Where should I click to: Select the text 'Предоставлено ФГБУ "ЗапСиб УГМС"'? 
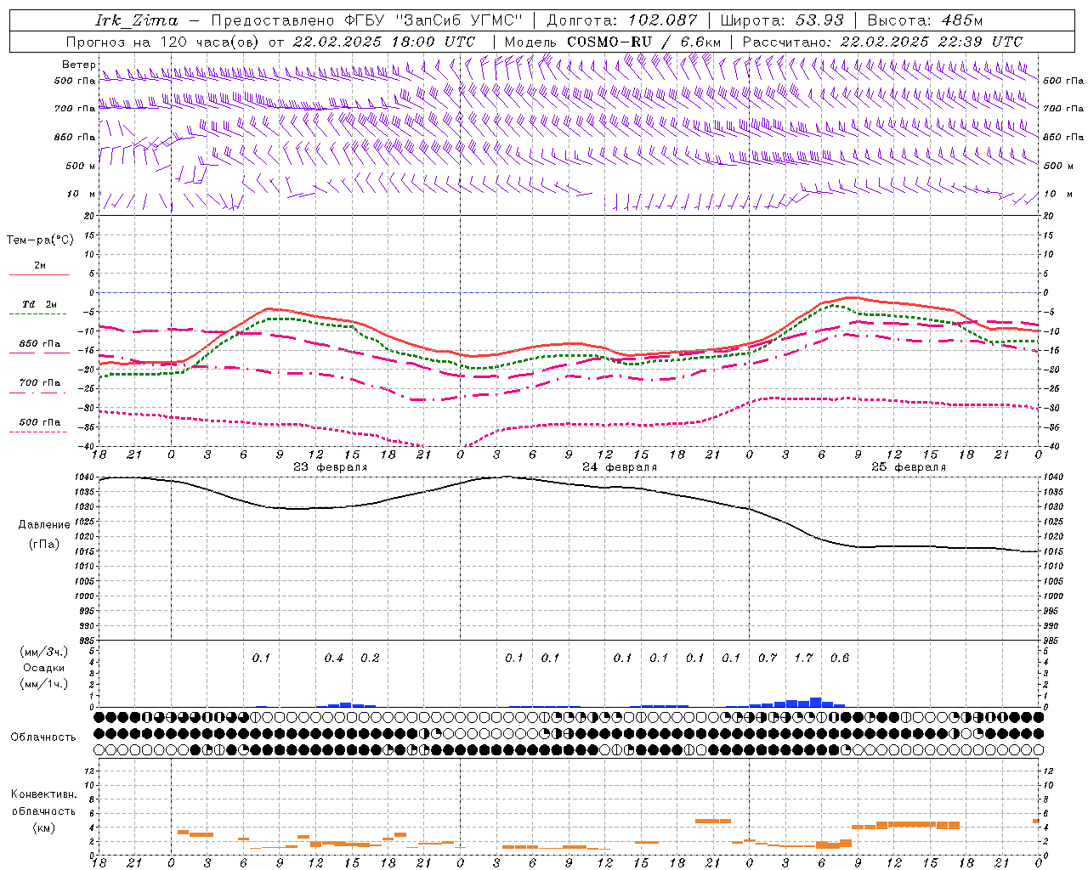point(365,20)
